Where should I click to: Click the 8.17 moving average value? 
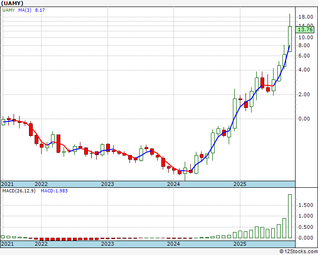click(40, 10)
